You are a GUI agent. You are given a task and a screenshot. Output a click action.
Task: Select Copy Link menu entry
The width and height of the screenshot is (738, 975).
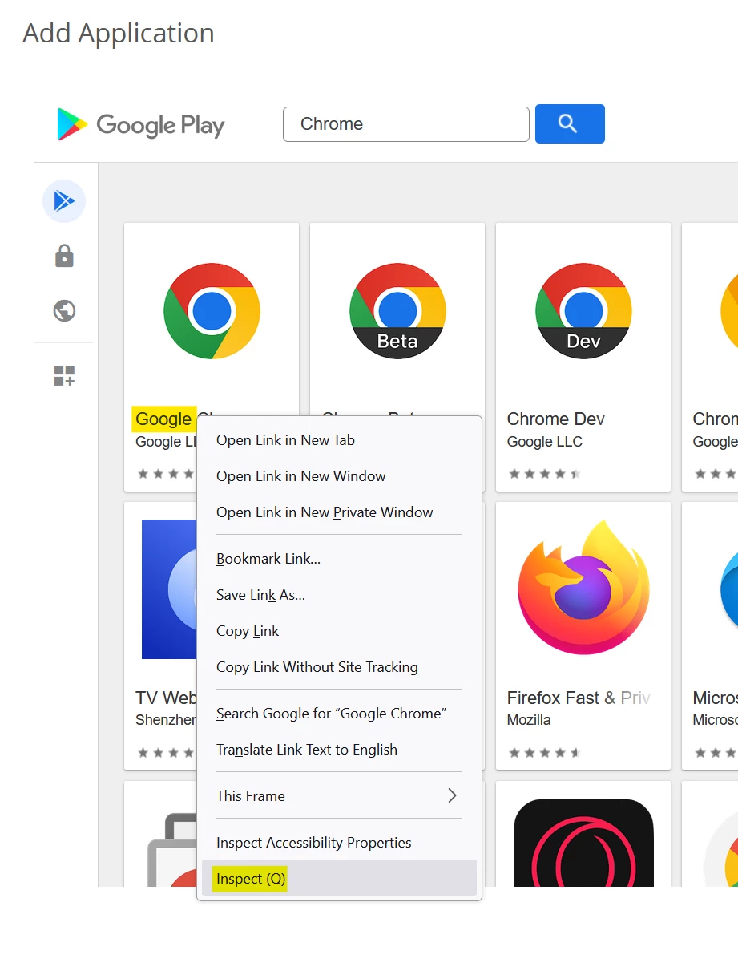click(x=339, y=631)
